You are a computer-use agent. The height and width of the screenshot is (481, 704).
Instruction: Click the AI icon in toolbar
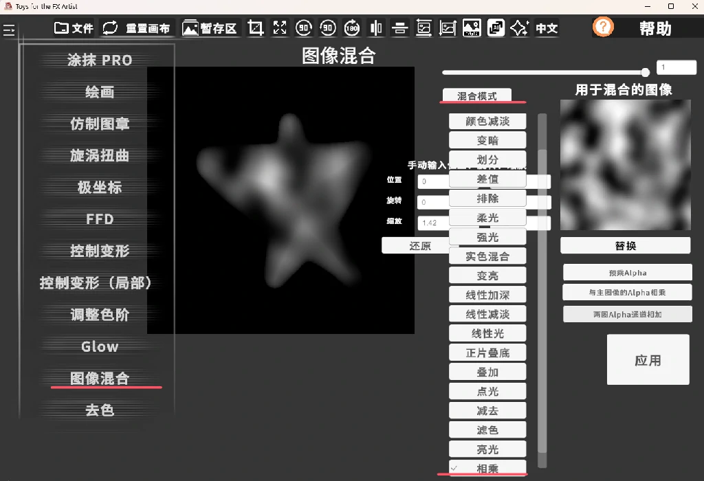[x=496, y=28]
